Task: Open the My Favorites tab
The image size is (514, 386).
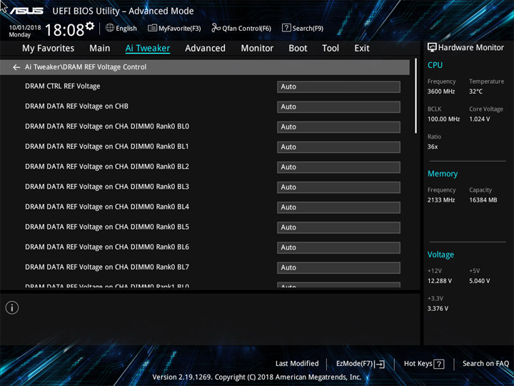Action: click(x=49, y=49)
